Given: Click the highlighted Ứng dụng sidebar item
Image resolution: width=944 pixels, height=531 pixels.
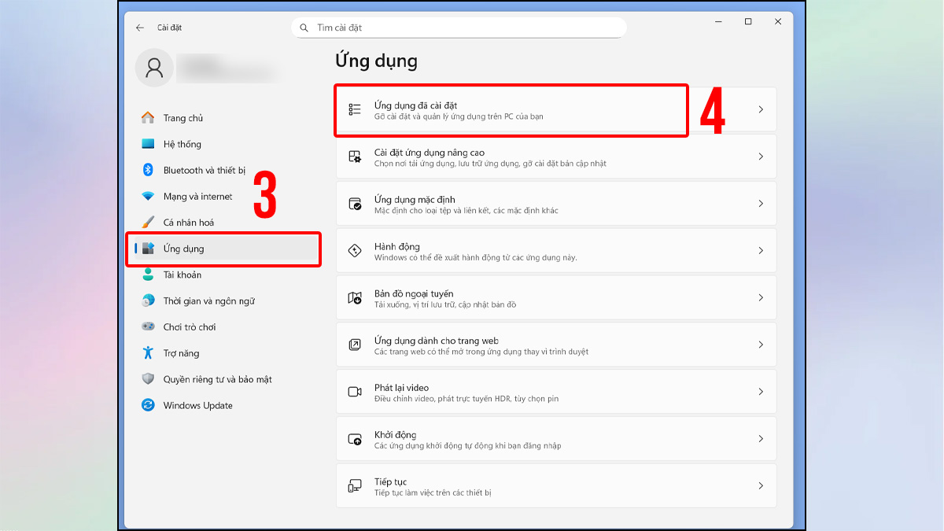Looking at the screenshot, I should click(x=226, y=249).
